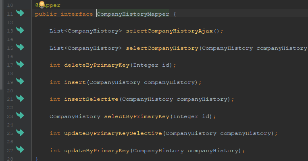
Task: Click the updateByPrimaryKey method name on line 27
Action: tap(97, 151)
